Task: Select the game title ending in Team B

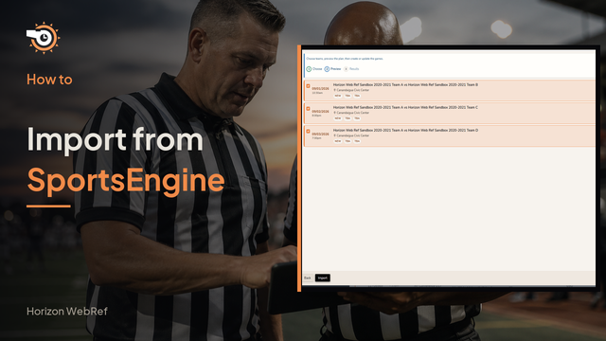Action: click(405, 84)
